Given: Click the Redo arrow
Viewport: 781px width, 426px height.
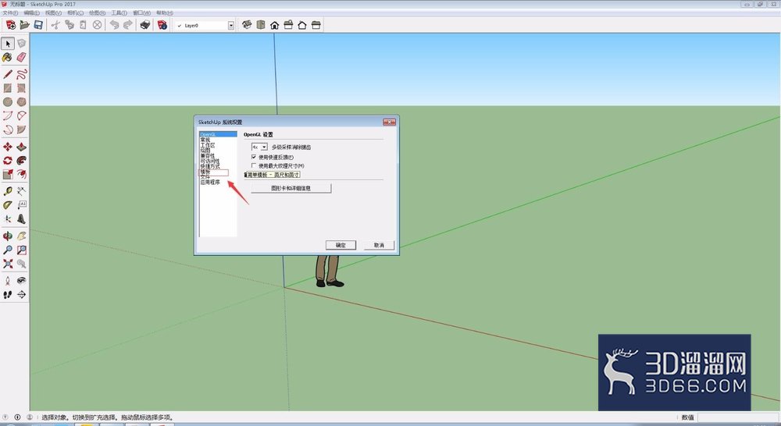Looking at the screenshot, I should (128, 25).
